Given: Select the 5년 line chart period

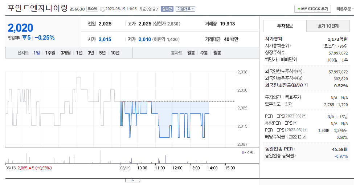Looking at the screenshot, I should point(102,53).
